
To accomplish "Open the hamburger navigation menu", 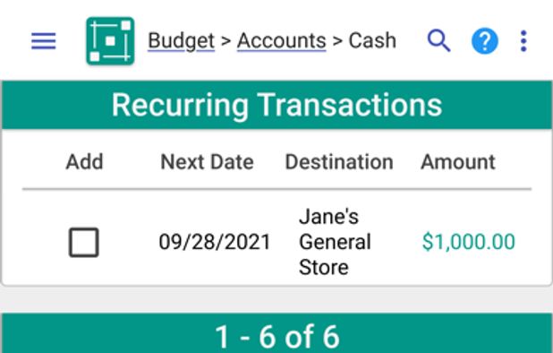I will pyautogui.click(x=43, y=41).
